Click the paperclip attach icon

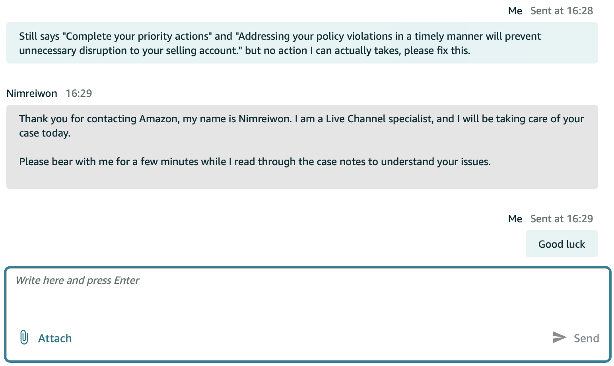pyautogui.click(x=24, y=337)
